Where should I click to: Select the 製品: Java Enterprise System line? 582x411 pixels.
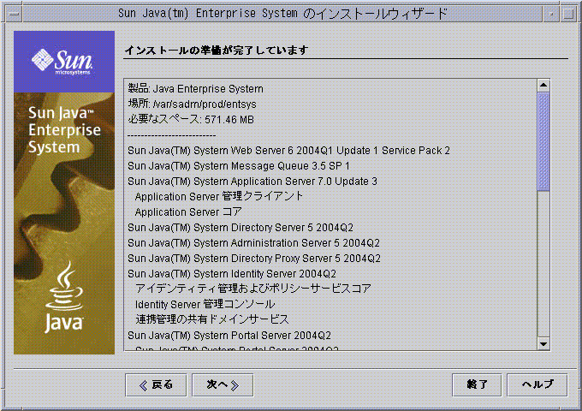click(196, 89)
